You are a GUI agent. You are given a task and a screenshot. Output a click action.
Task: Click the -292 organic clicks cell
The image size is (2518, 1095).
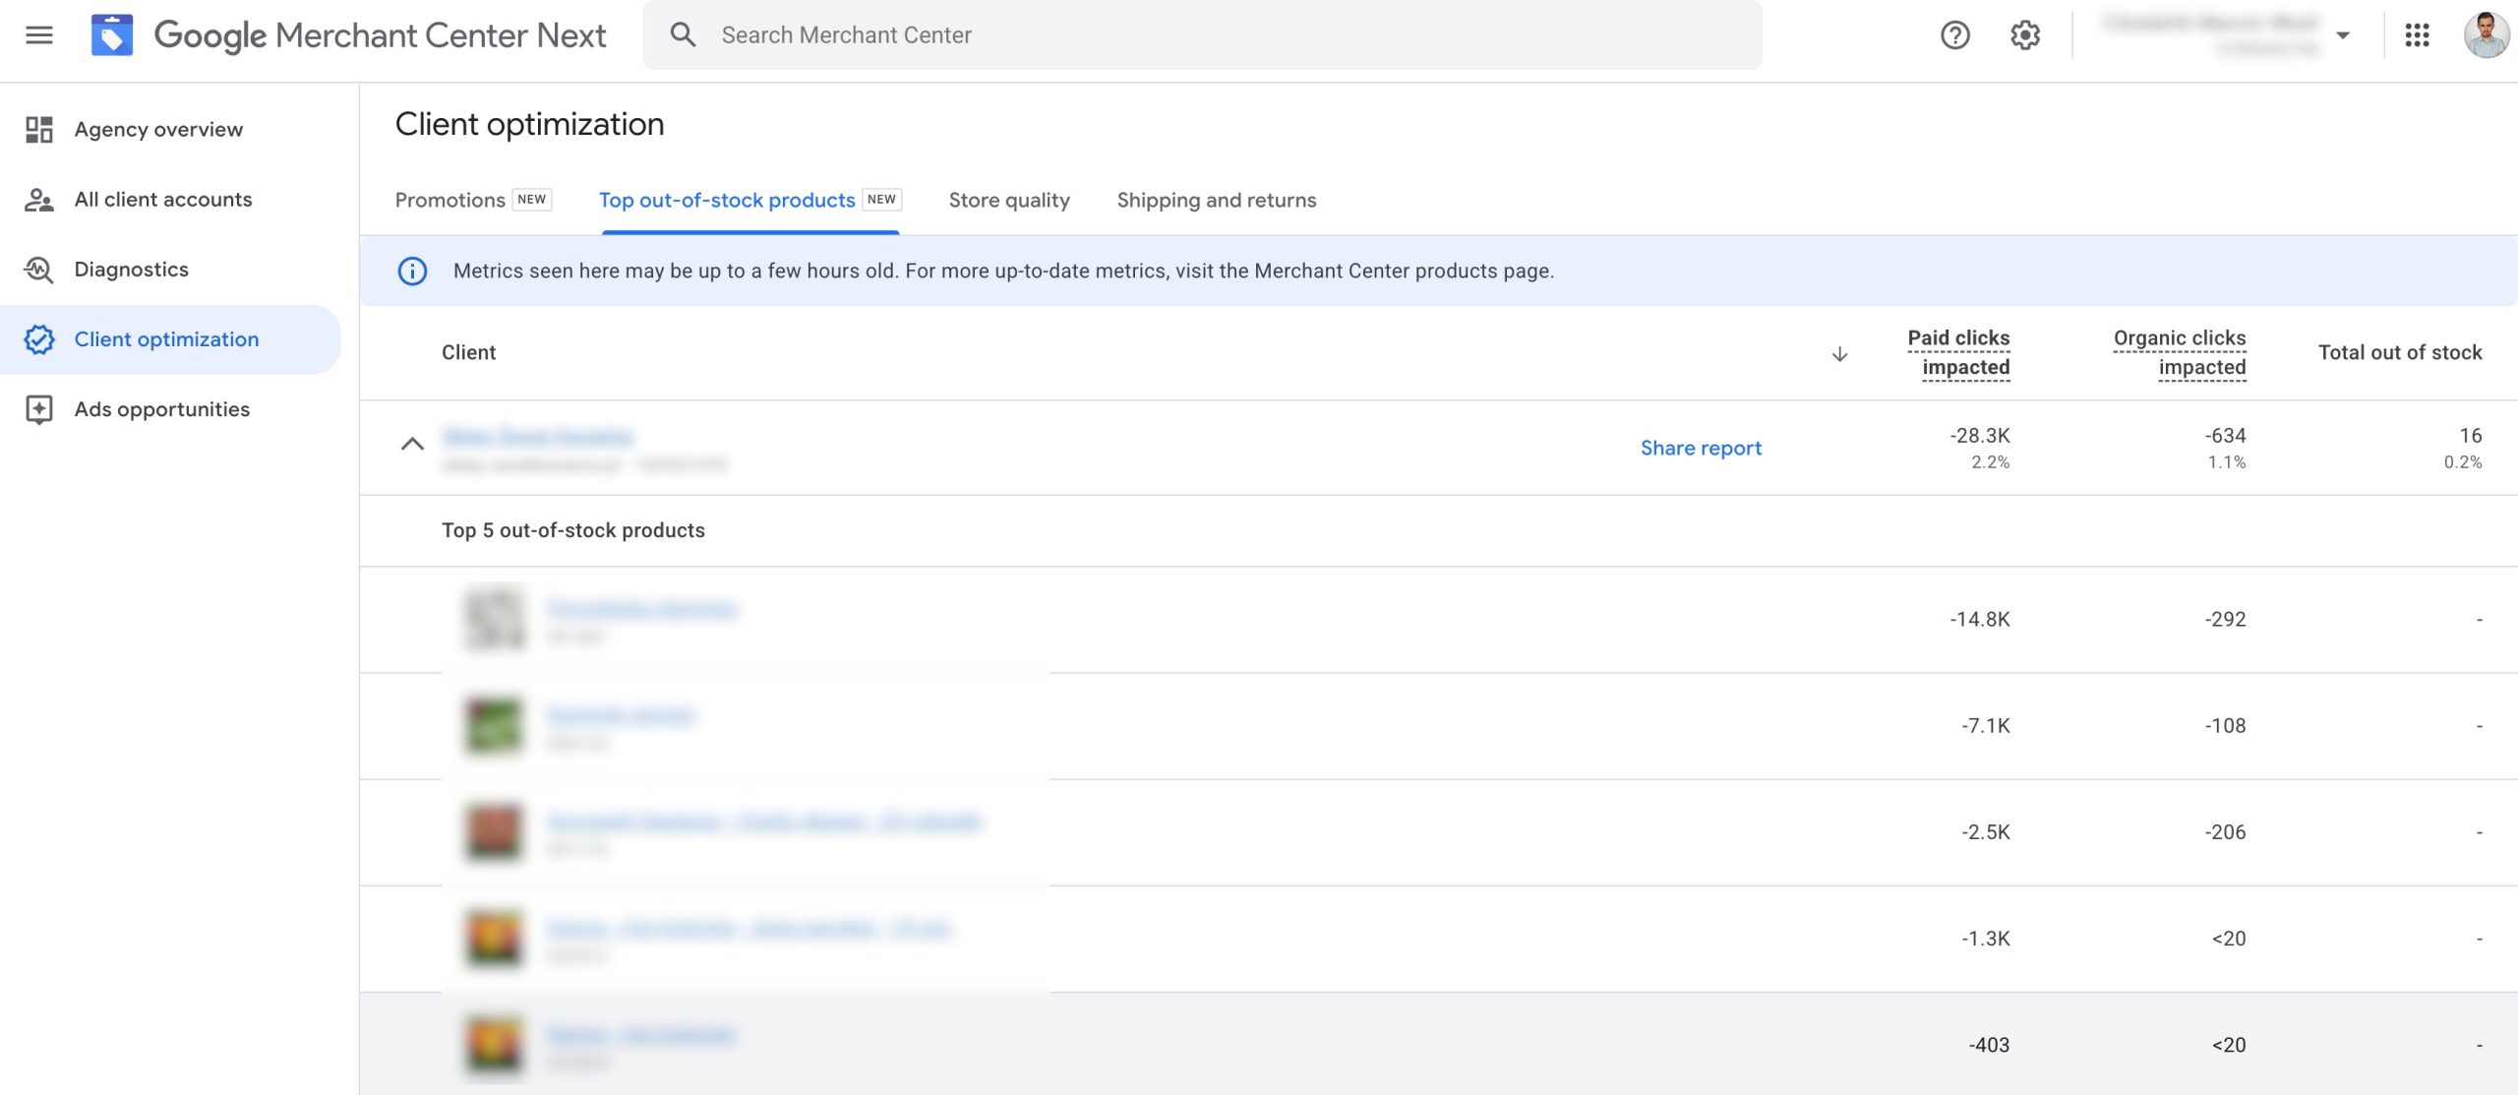pyautogui.click(x=2225, y=619)
